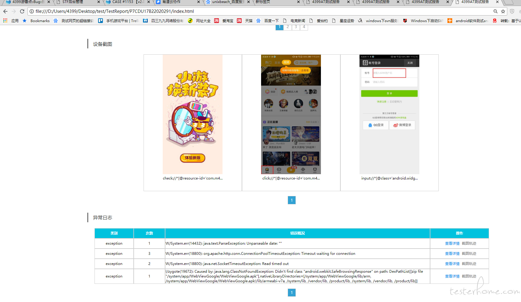Close the CASE #1153 tab

(x=149, y=2)
